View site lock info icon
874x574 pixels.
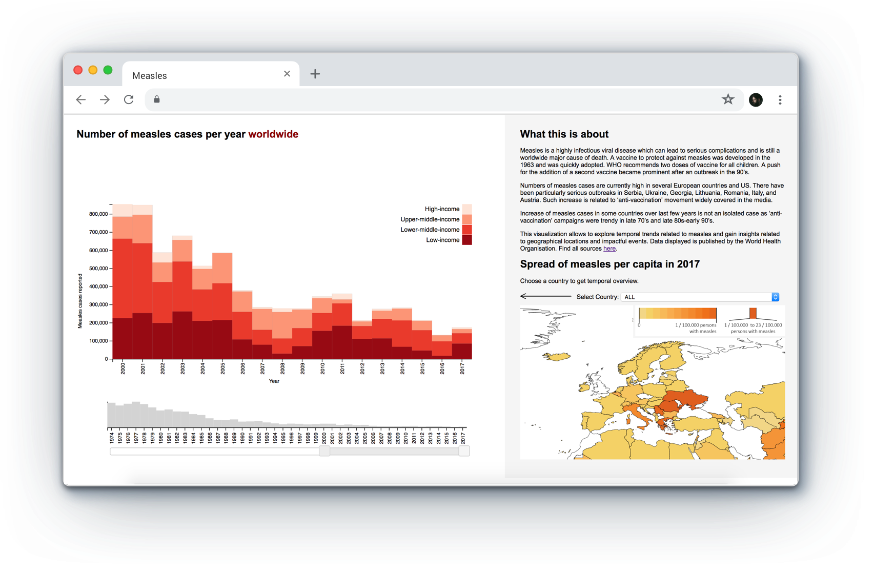click(x=157, y=99)
